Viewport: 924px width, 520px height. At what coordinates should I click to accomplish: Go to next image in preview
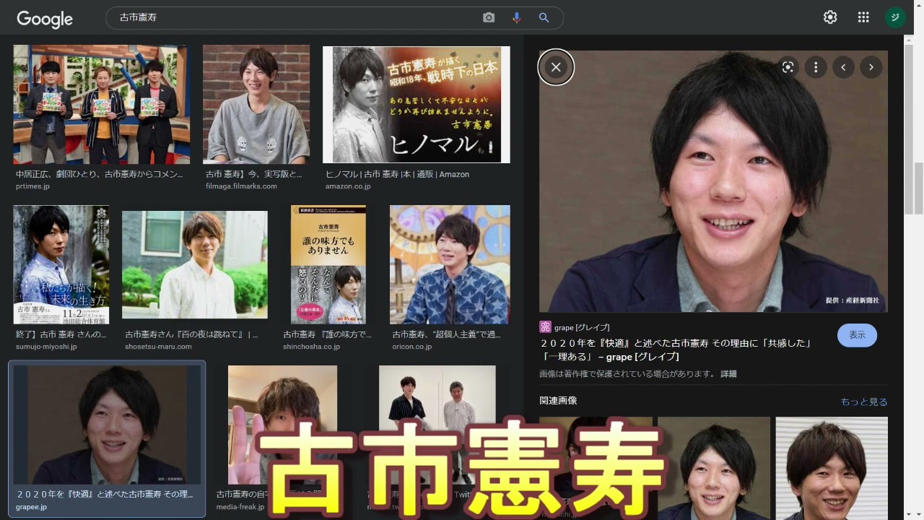coord(871,67)
